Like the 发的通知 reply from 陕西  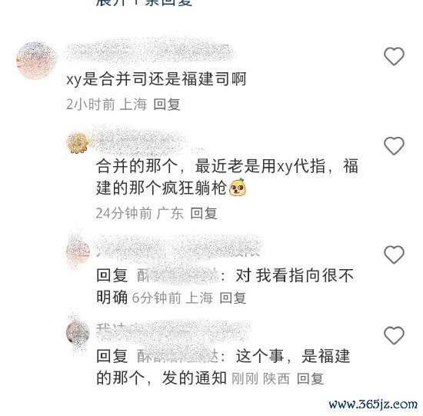point(394,335)
